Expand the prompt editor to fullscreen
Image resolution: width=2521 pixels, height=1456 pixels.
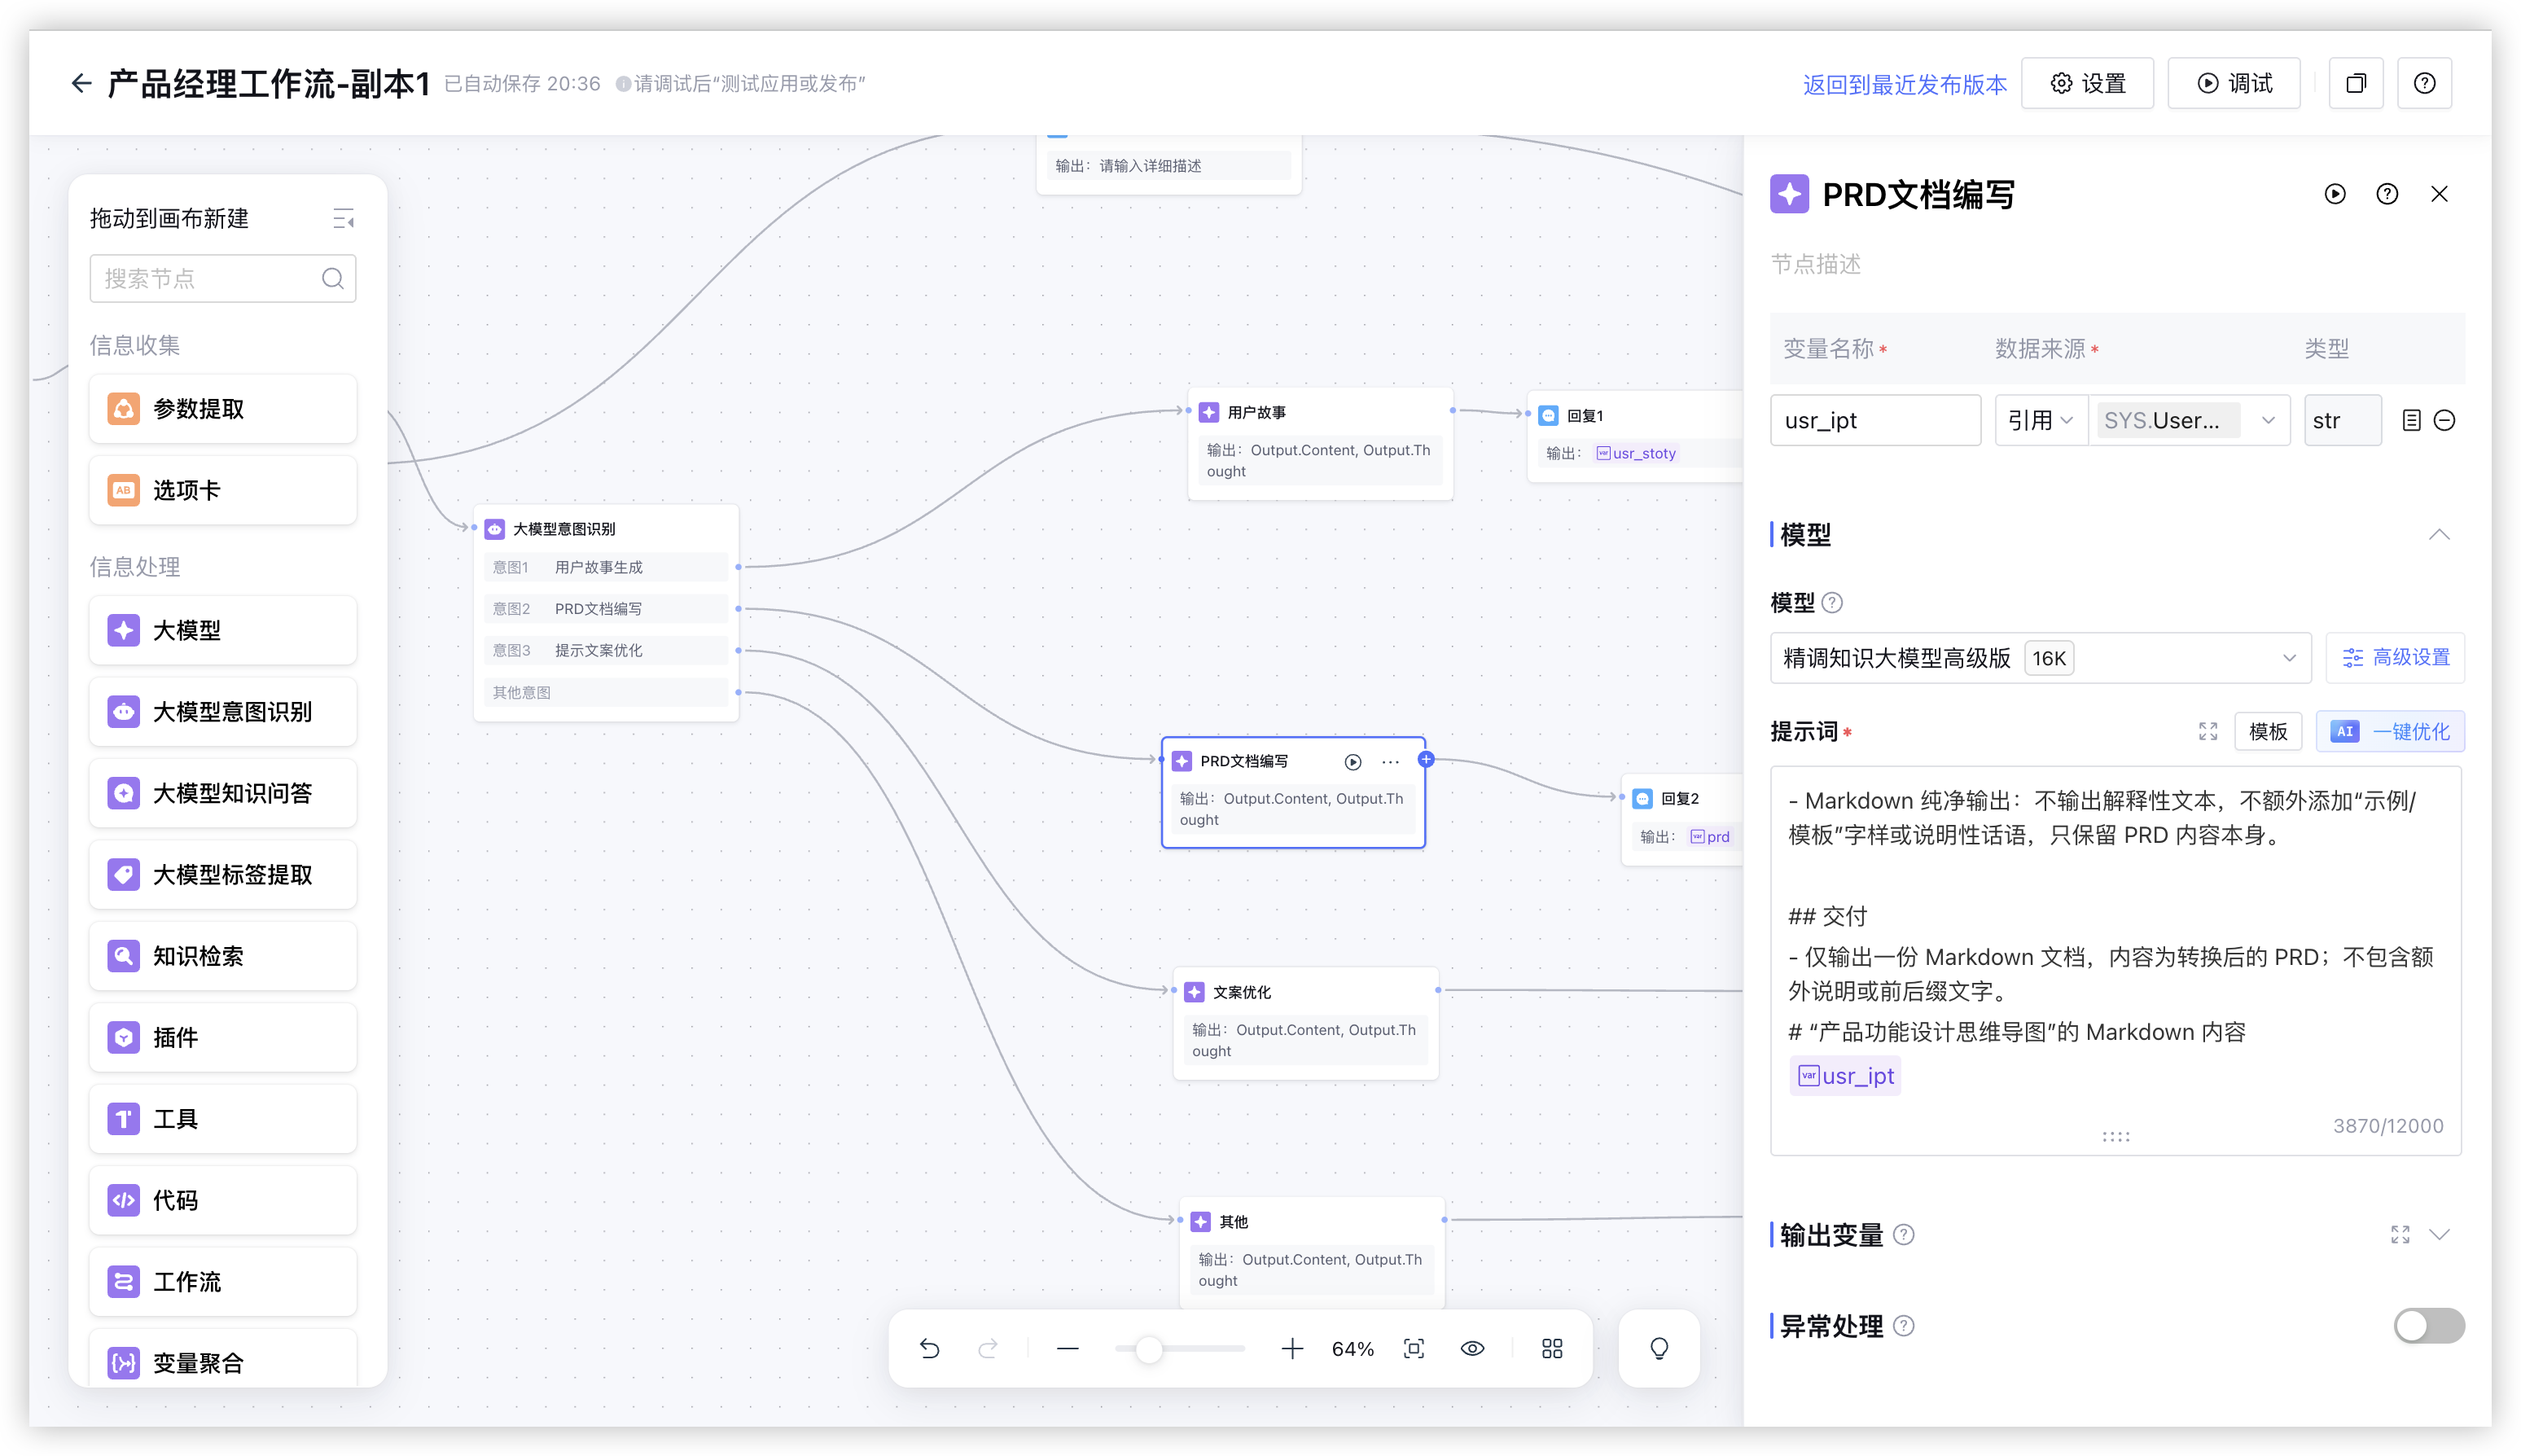pyautogui.click(x=2208, y=731)
